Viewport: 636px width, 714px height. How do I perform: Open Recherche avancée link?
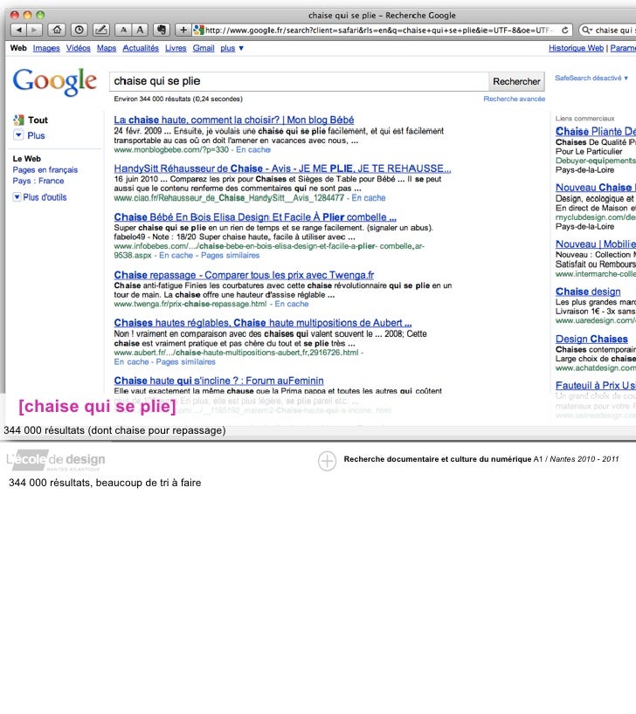click(x=515, y=99)
